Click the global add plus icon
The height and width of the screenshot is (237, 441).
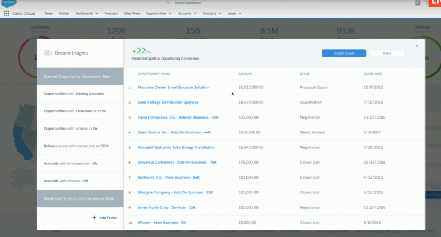pyautogui.click(x=418, y=3)
